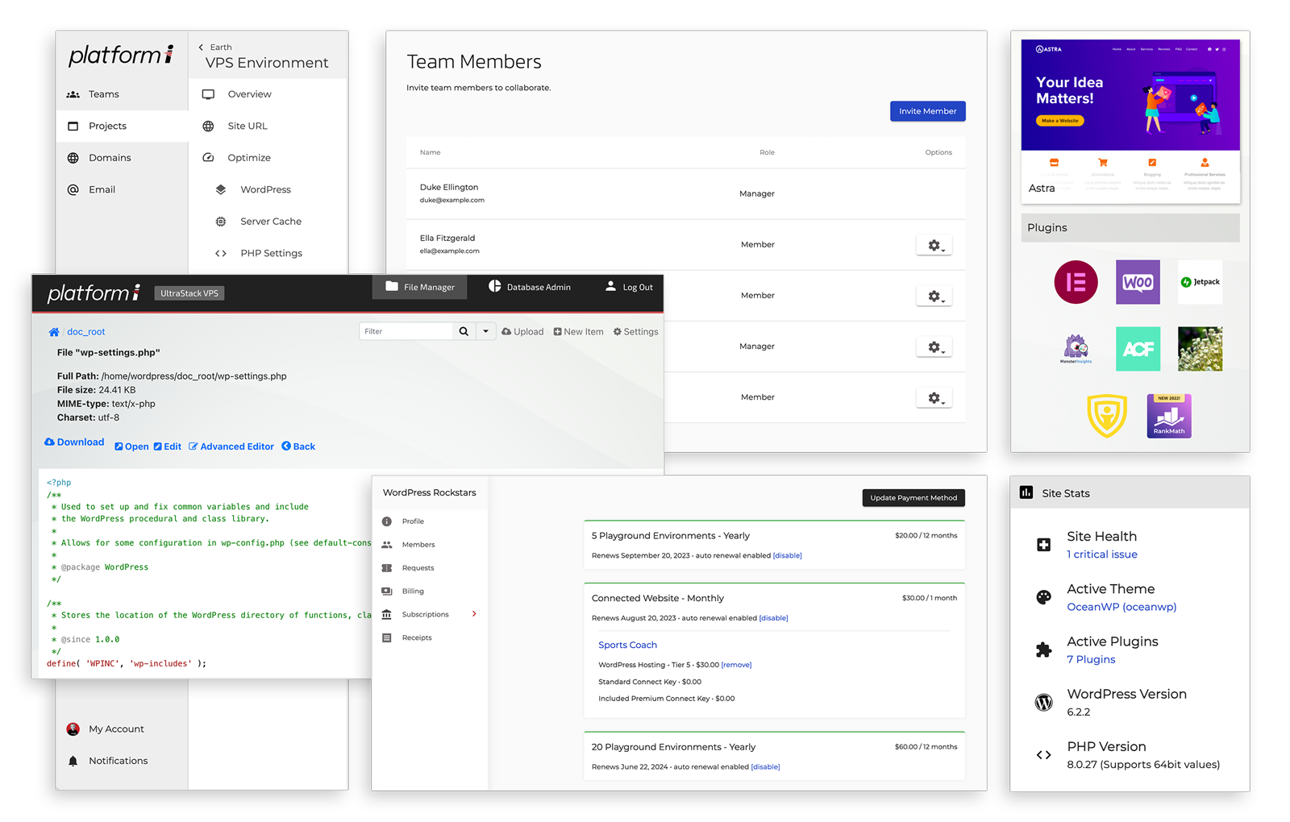Click the PHP Settings code icon
1290x822 pixels.
tap(221, 253)
